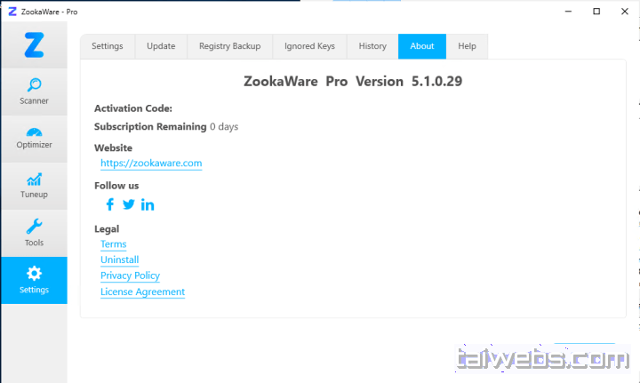This screenshot has width=640, height=383.
Task: Open the zookaware.com website link
Action: 151,164
